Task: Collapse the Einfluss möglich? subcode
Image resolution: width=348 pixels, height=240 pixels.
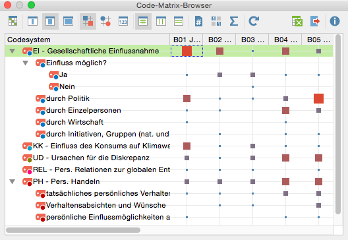Action: tap(26, 63)
